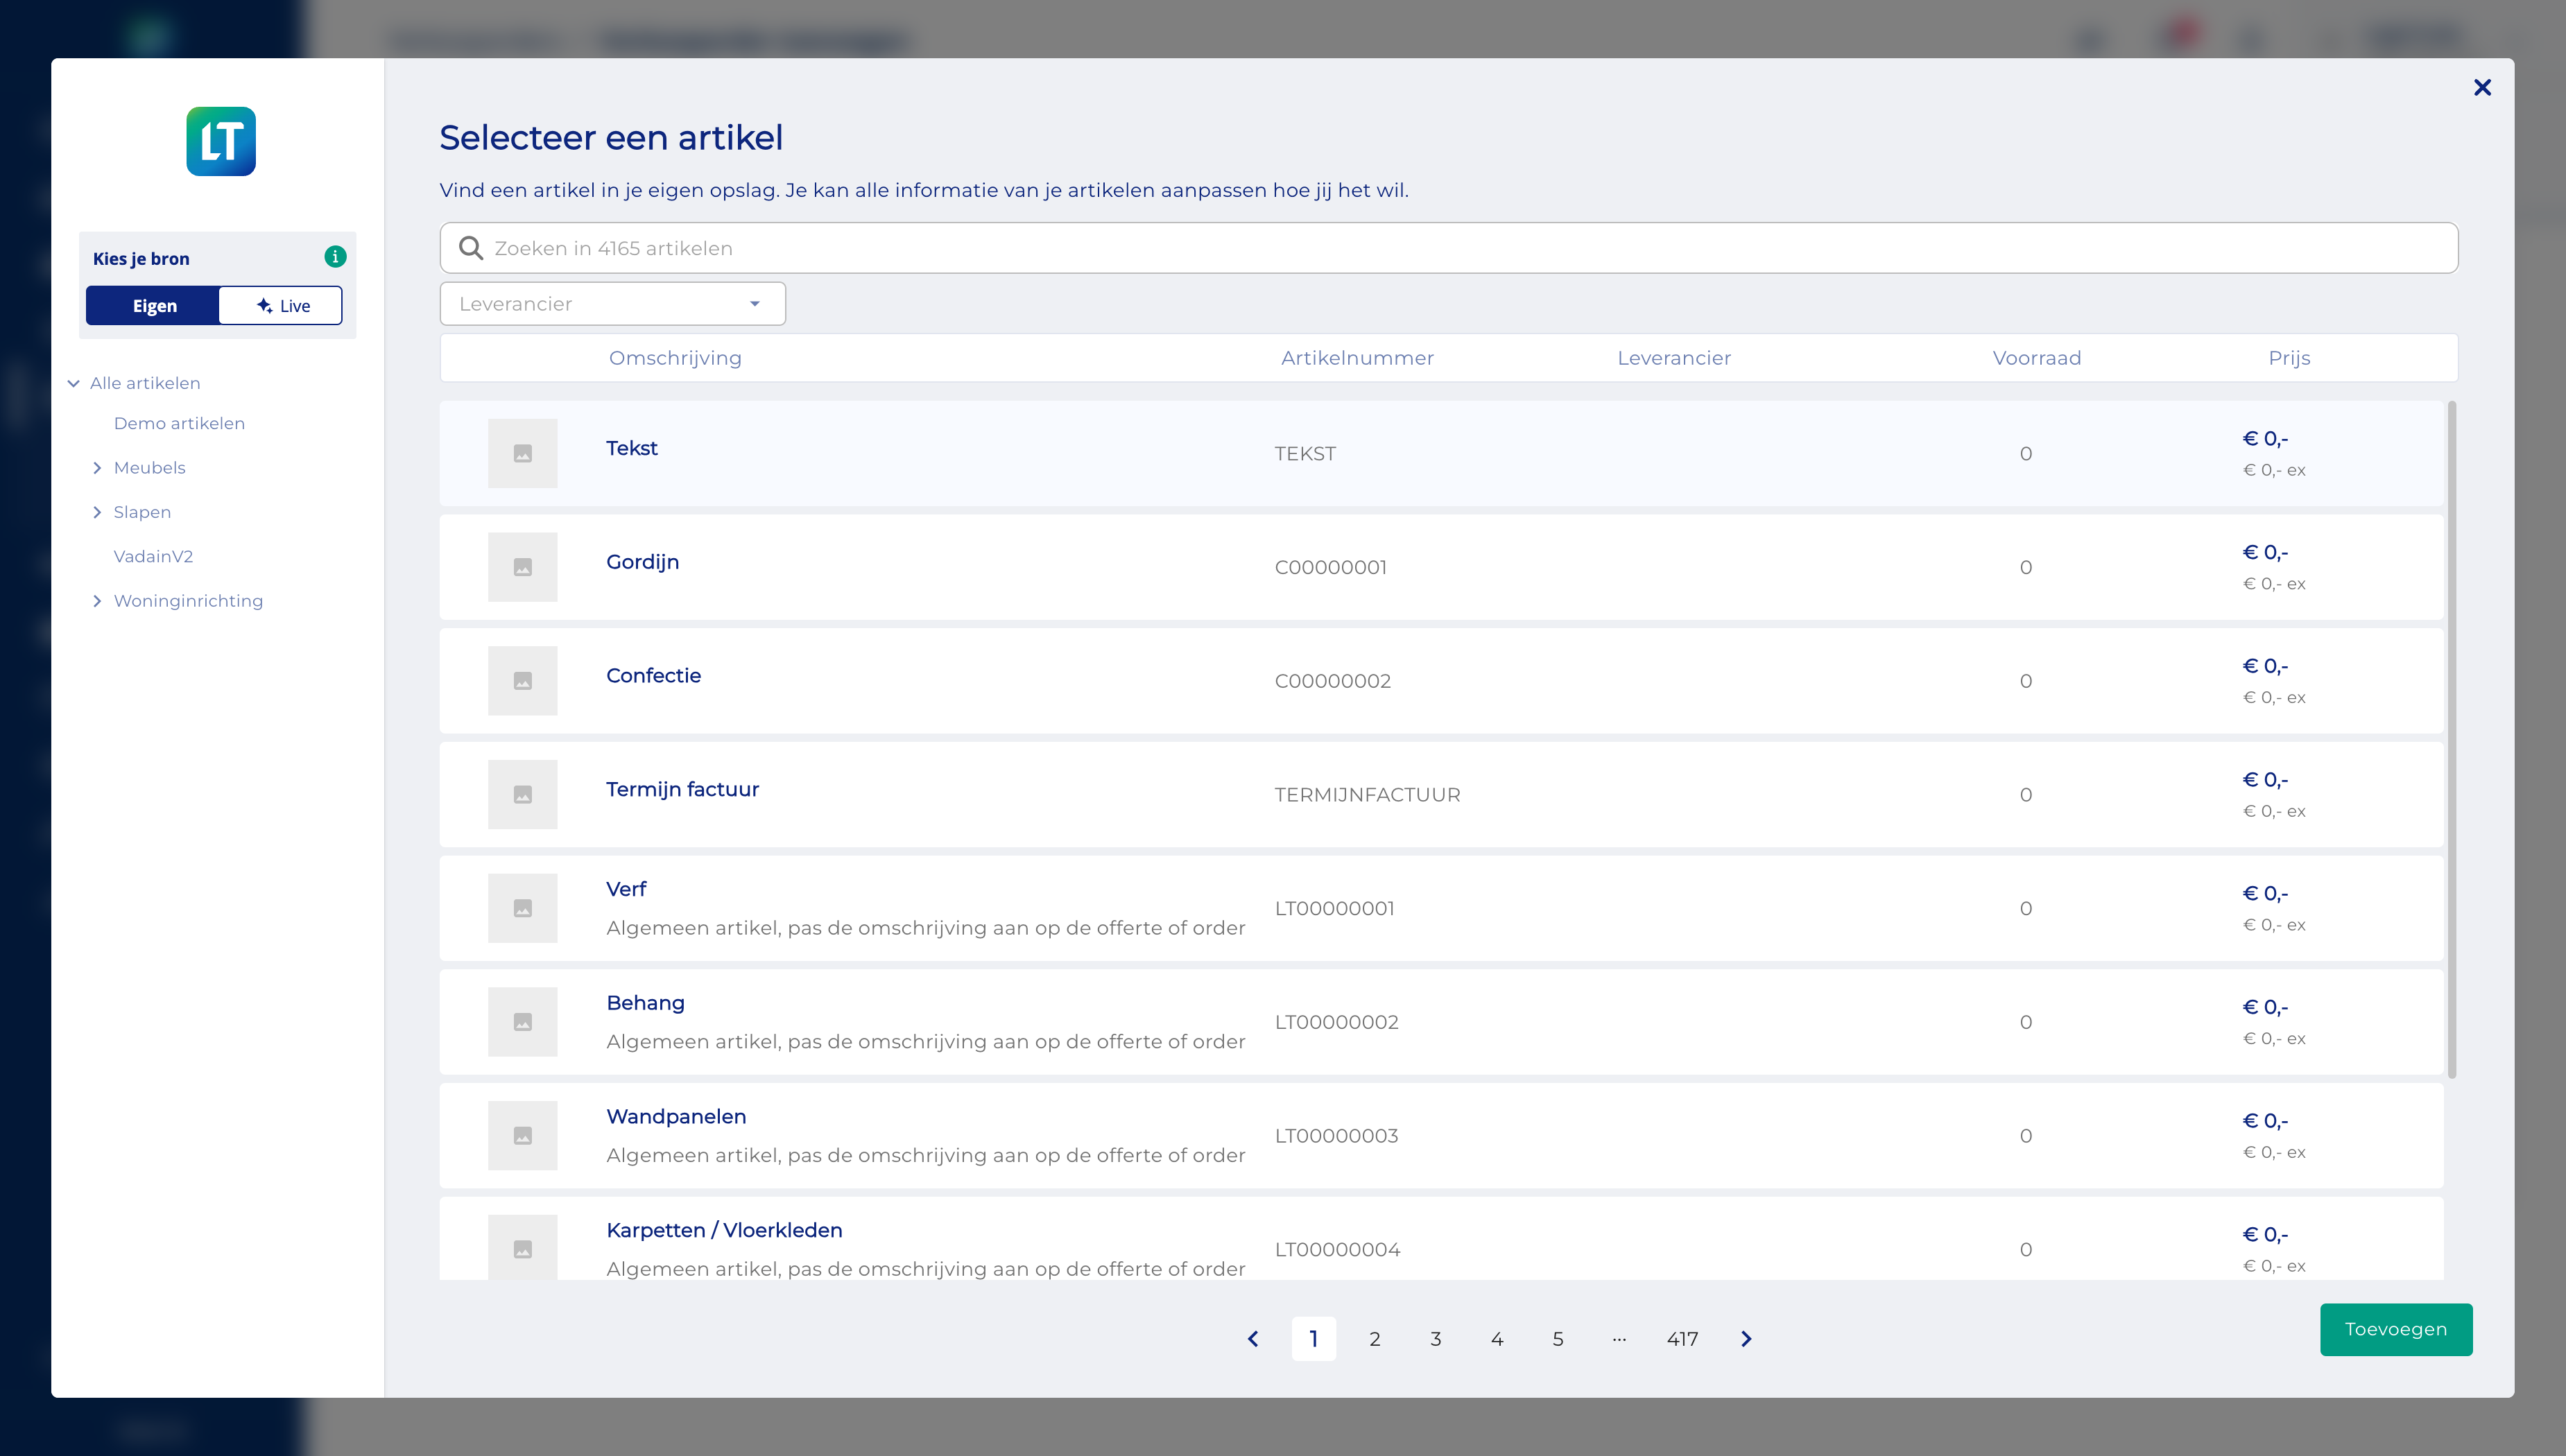Image resolution: width=2566 pixels, height=1456 pixels.
Task: Click the Kies je bron heading
Action: click(141, 259)
